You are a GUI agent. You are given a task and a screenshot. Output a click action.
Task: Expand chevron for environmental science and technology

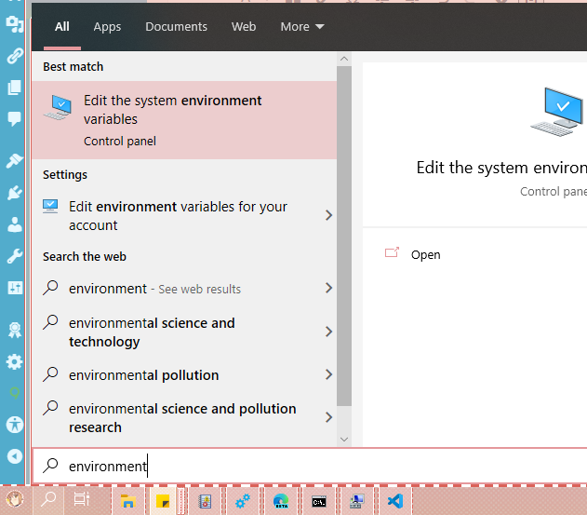click(x=328, y=332)
